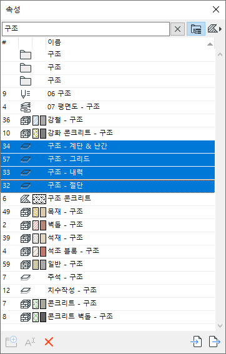Click the brown swatch of 벽돌 - 구조

click(x=43, y=225)
